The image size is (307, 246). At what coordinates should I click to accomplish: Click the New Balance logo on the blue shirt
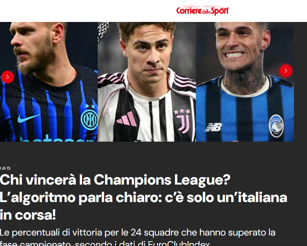coord(213,127)
